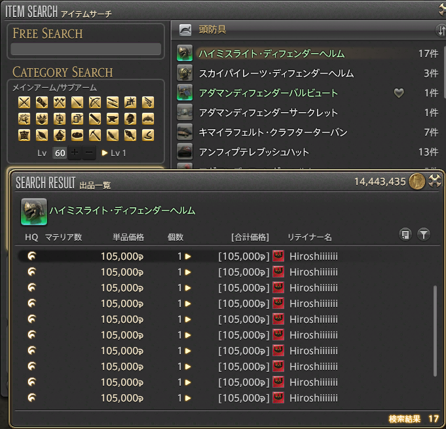Screen dimensions: 446x429
Task: Expand the Lv 1 arrow indicator
Action: coord(105,153)
